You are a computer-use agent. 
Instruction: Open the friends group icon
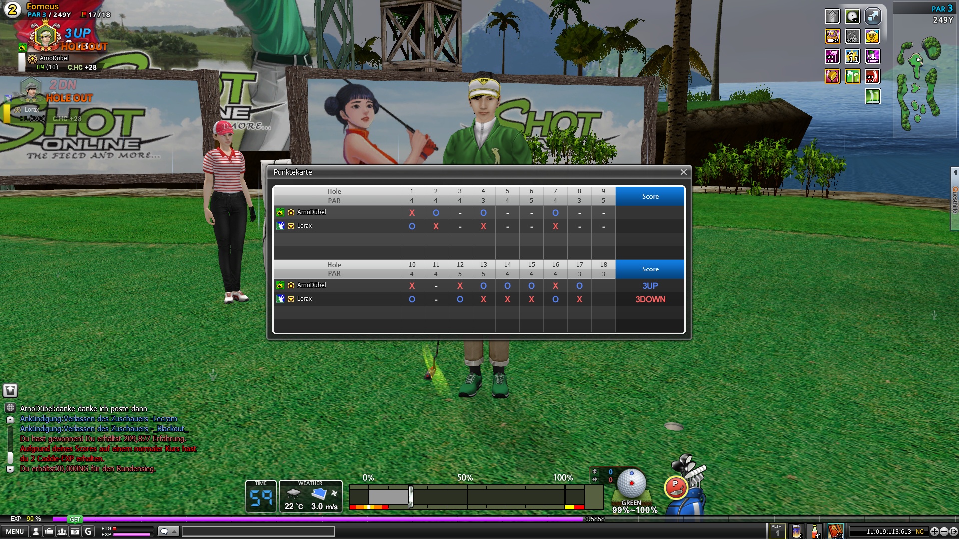[62, 532]
